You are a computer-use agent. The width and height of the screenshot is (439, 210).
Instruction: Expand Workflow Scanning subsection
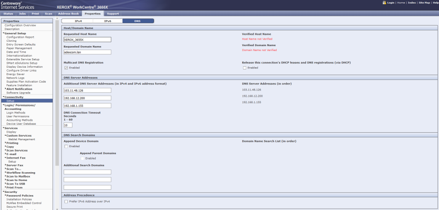pyautogui.click(x=6, y=173)
